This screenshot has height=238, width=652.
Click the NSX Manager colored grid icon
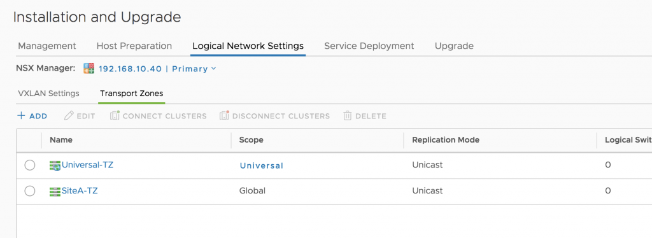click(x=89, y=69)
